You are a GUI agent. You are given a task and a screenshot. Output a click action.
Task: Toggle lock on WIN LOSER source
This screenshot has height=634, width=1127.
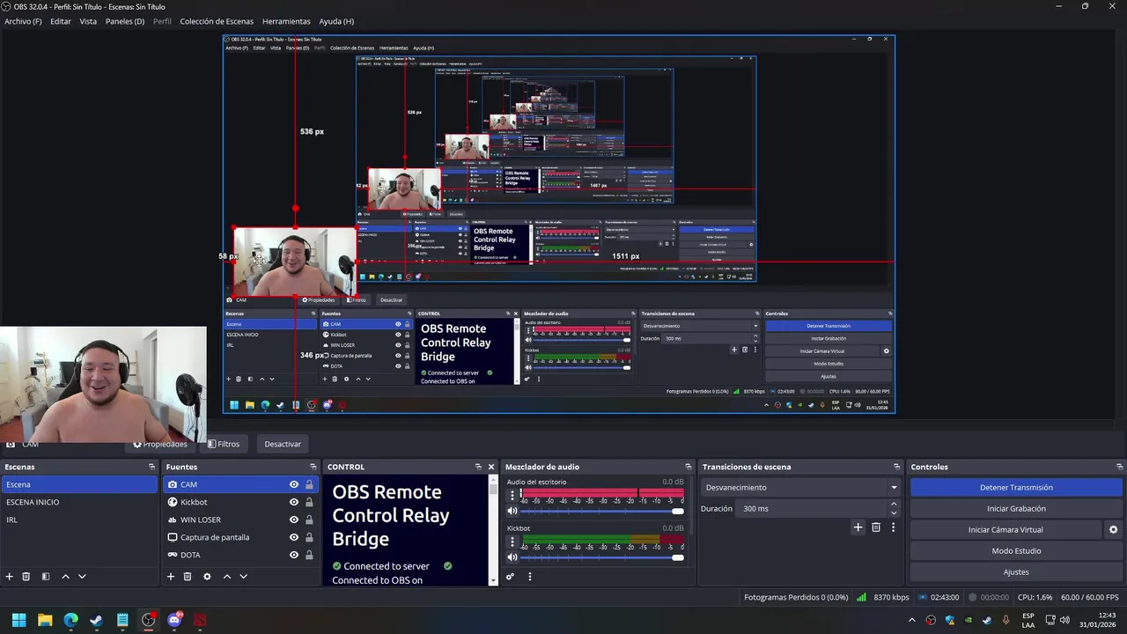point(309,520)
